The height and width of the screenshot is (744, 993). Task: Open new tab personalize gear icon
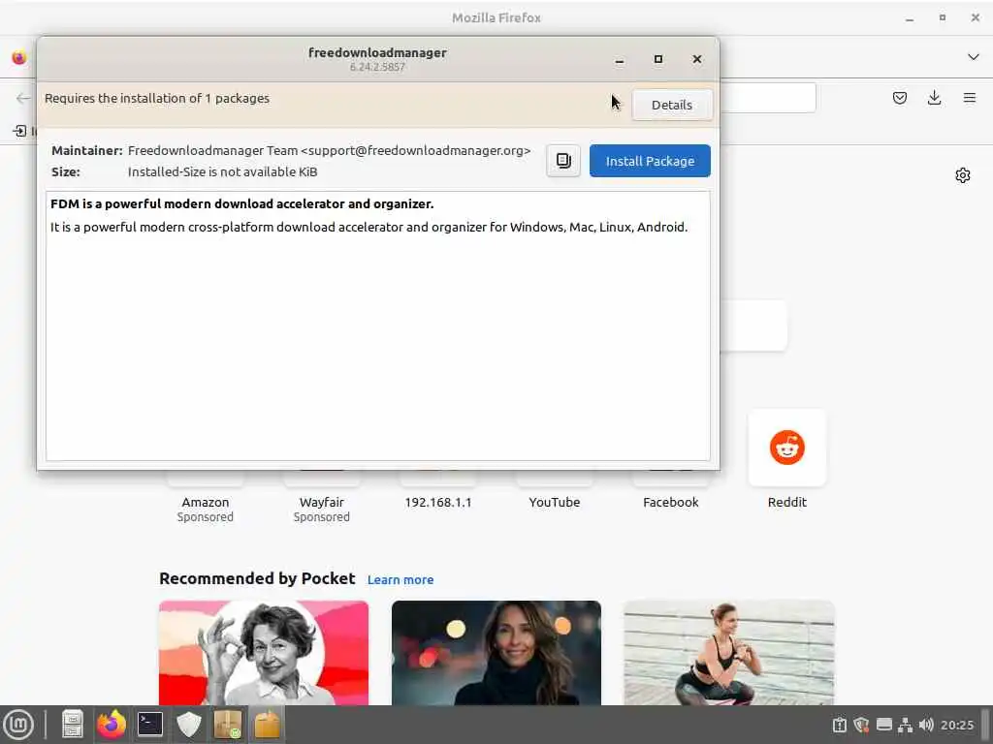[x=963, y=175]
